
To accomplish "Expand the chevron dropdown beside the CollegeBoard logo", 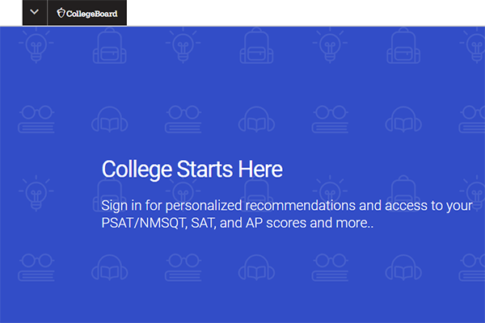I will (x=34, y=12).
